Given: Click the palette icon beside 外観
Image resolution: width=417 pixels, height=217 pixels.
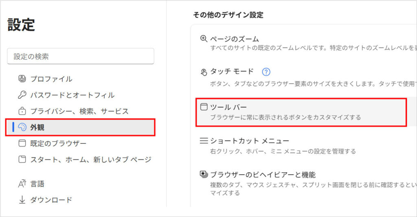Looking at the screenshot, I should point(22,127).
